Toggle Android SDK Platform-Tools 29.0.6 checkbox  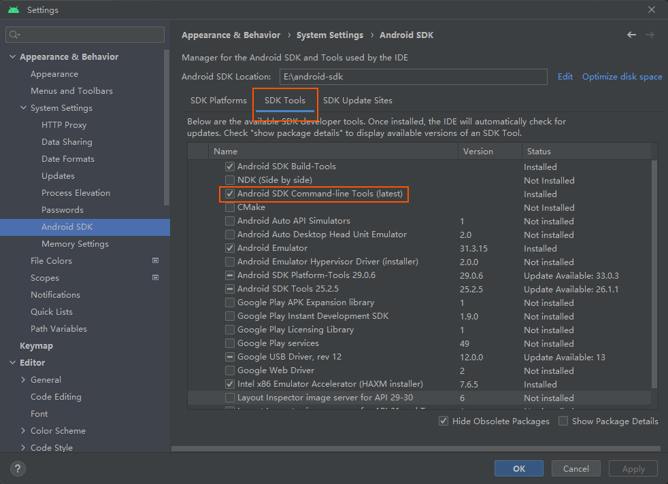click(230, 275)
